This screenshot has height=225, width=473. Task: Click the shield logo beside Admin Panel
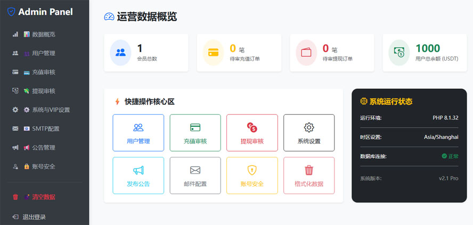(11, 12)
